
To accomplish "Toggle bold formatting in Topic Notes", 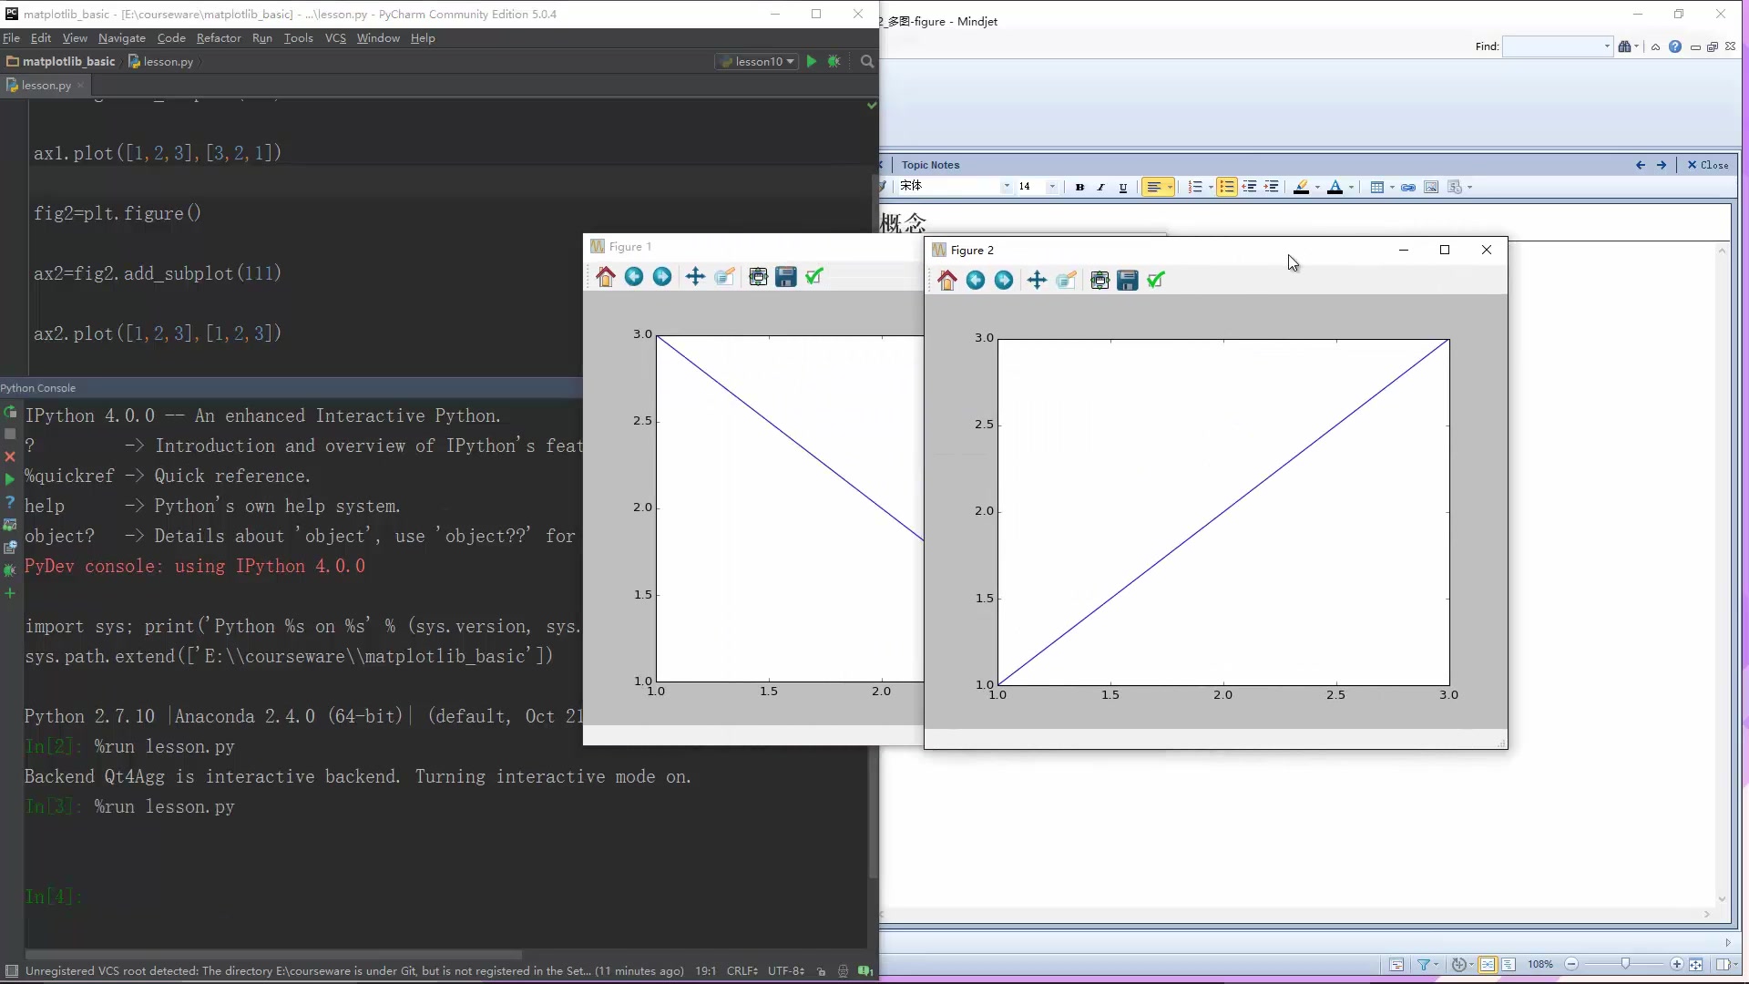I will coord(1079,187).
